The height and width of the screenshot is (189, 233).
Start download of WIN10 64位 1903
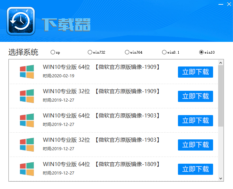point(196,120)
